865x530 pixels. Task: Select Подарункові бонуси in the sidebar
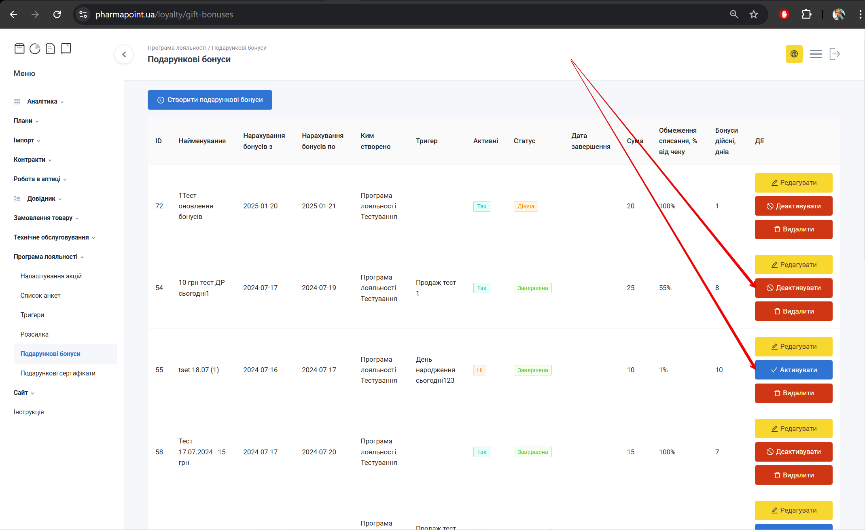65,354
